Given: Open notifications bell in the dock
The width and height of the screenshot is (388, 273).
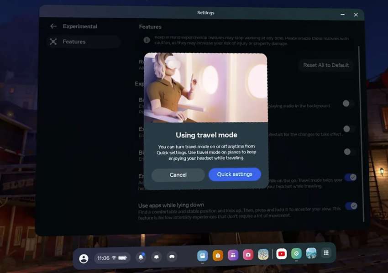Looking at the screenshot, I should (141, 257).
